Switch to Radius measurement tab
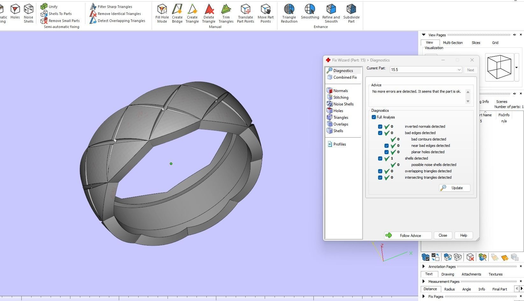This screenshot has height=301, width=524. (x=449, y=289)
